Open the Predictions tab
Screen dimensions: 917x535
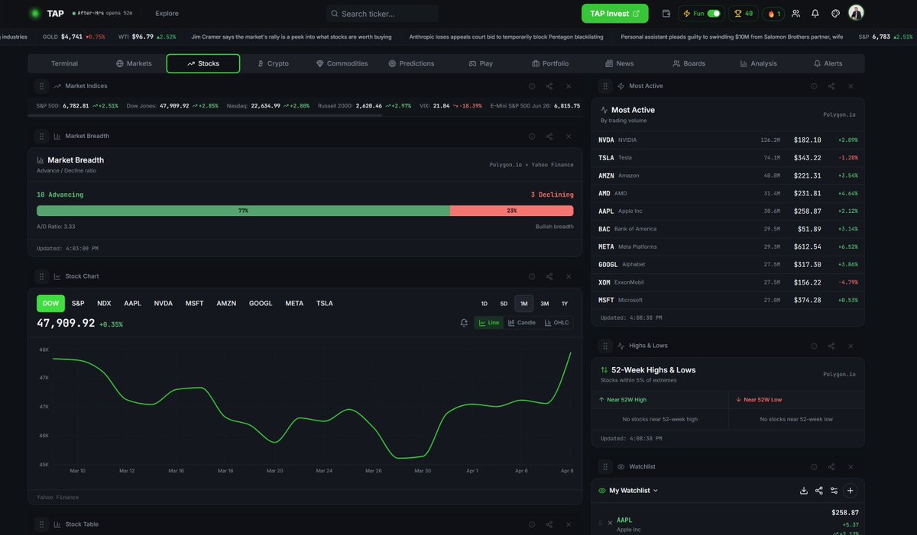click(x=411, y=63)
